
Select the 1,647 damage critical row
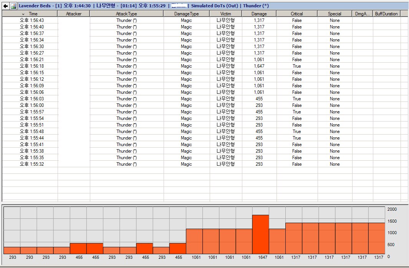(x=259, y=66)
